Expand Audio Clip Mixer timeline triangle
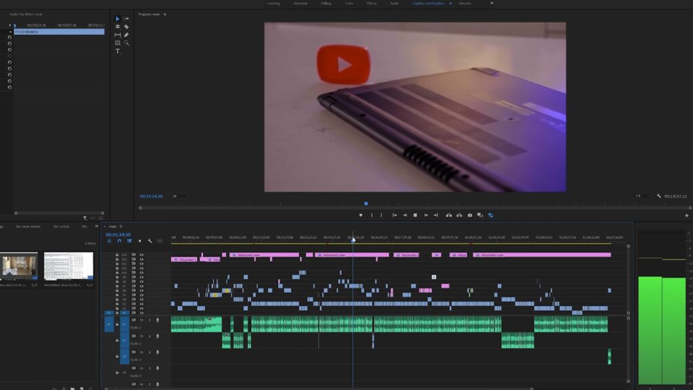Image resolution: width=693 pixels, height=390 pixels. pos(10,25)
